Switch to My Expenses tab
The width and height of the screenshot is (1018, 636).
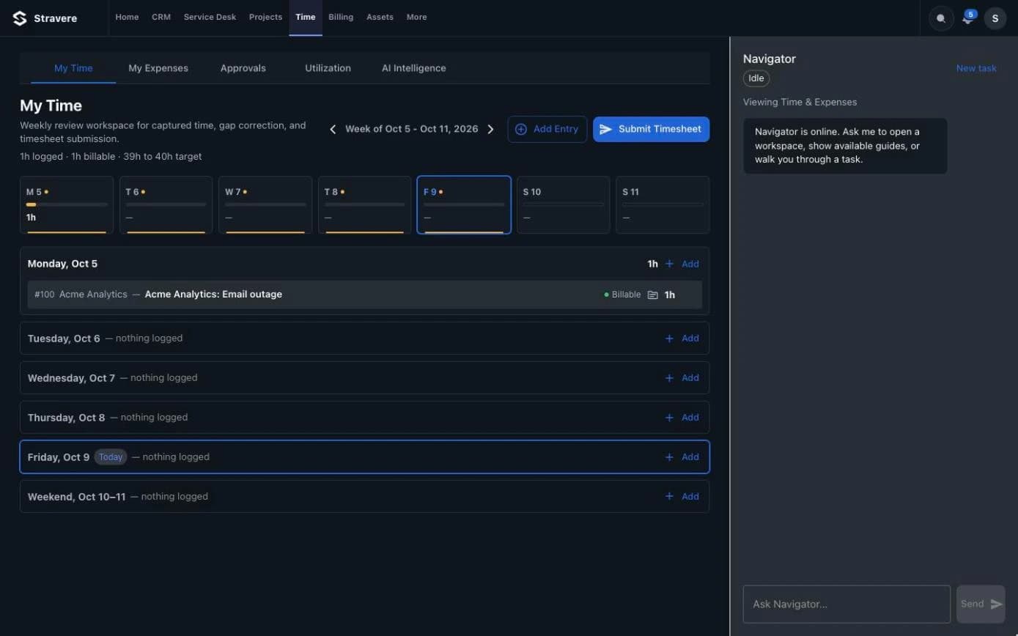pos(158,68)
